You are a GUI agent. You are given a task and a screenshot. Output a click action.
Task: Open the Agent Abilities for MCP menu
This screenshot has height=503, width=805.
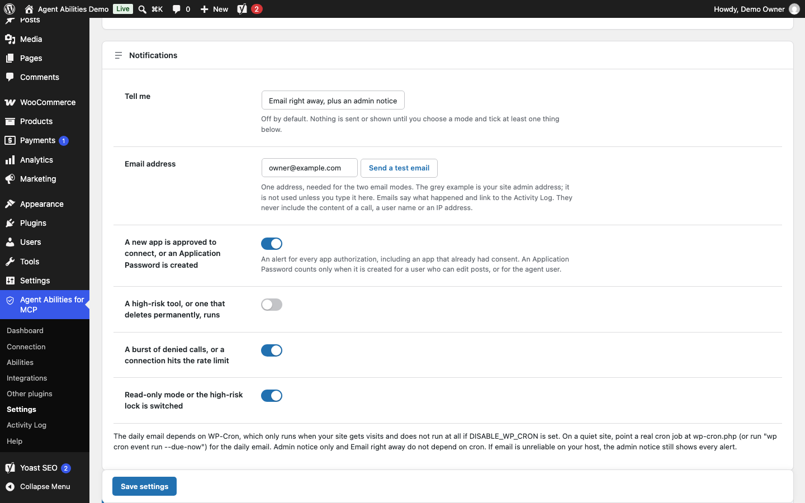[45, 305]
